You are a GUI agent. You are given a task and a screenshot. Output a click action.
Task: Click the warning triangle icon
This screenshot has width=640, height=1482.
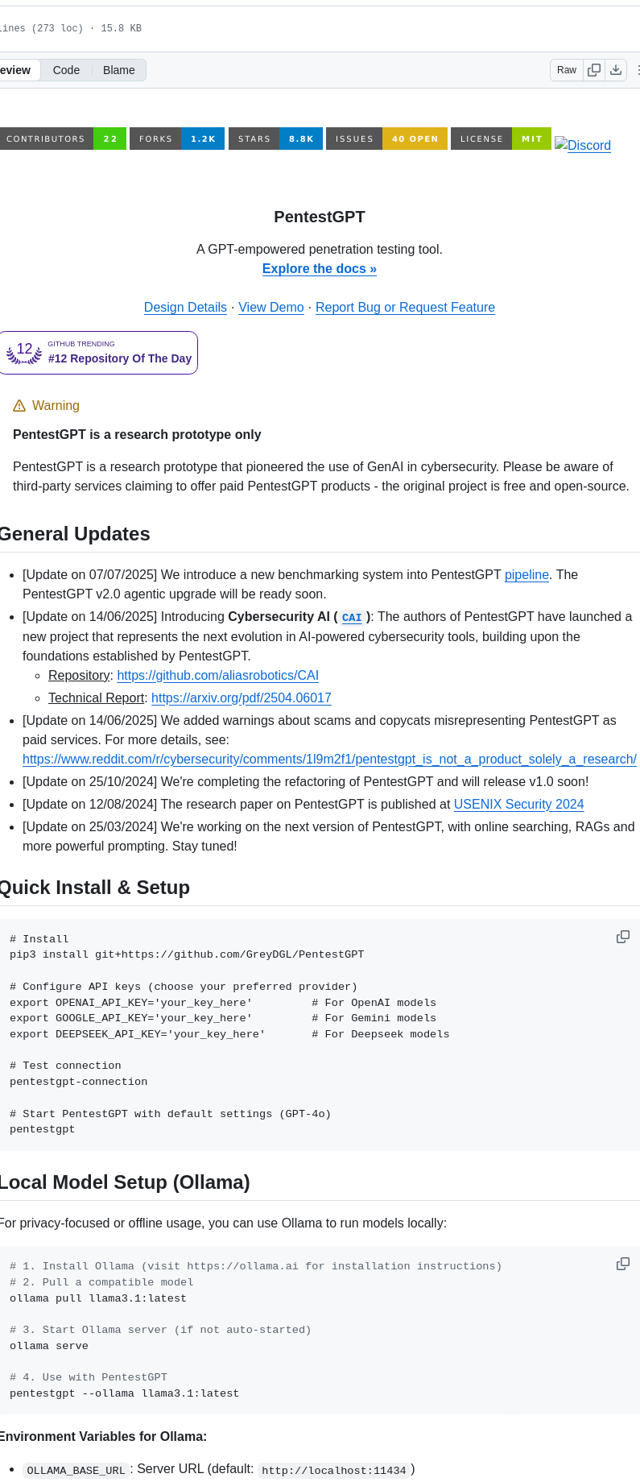tap(19, 405)
